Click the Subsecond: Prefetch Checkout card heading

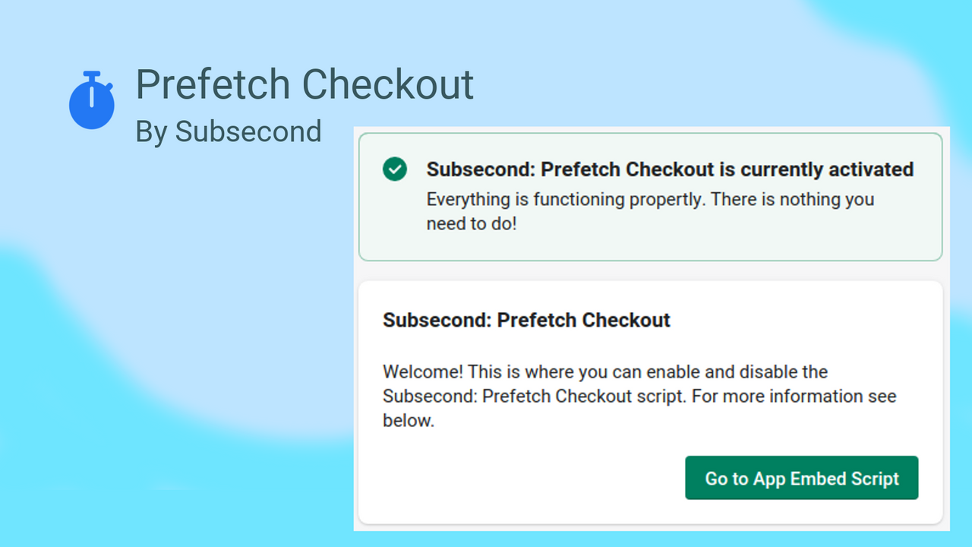(x=526, y=320)
